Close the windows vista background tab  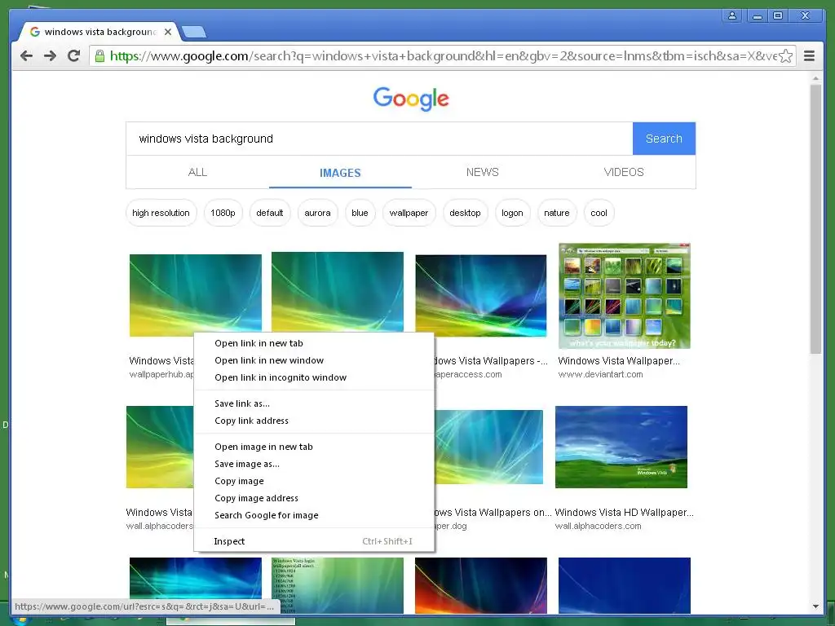168,32
